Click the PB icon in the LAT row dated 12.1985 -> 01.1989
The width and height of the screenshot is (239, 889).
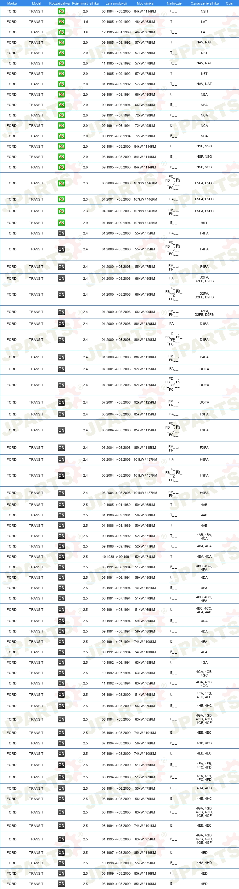click(x=61, y=32)
